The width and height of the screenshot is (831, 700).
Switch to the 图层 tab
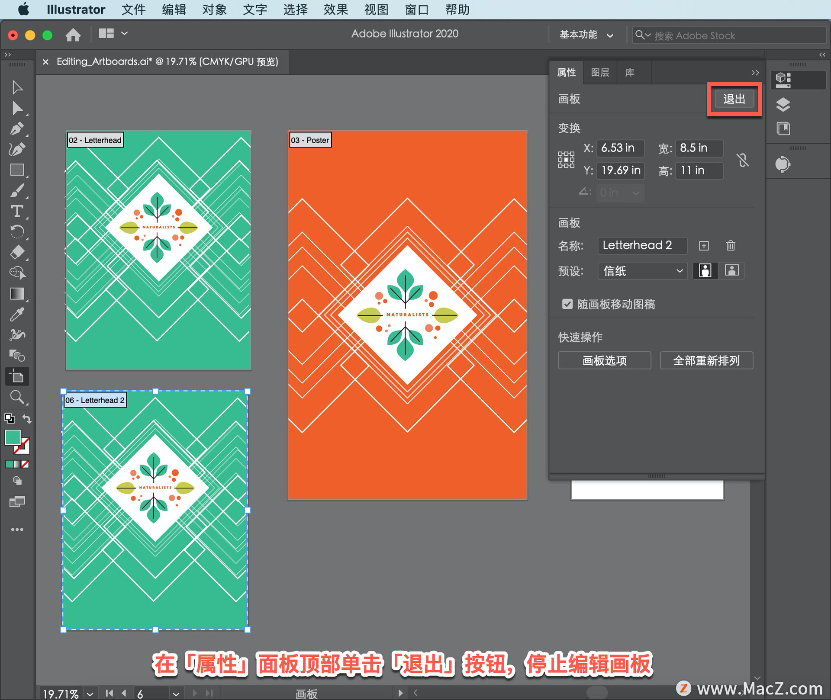click(x=600, y=73)
